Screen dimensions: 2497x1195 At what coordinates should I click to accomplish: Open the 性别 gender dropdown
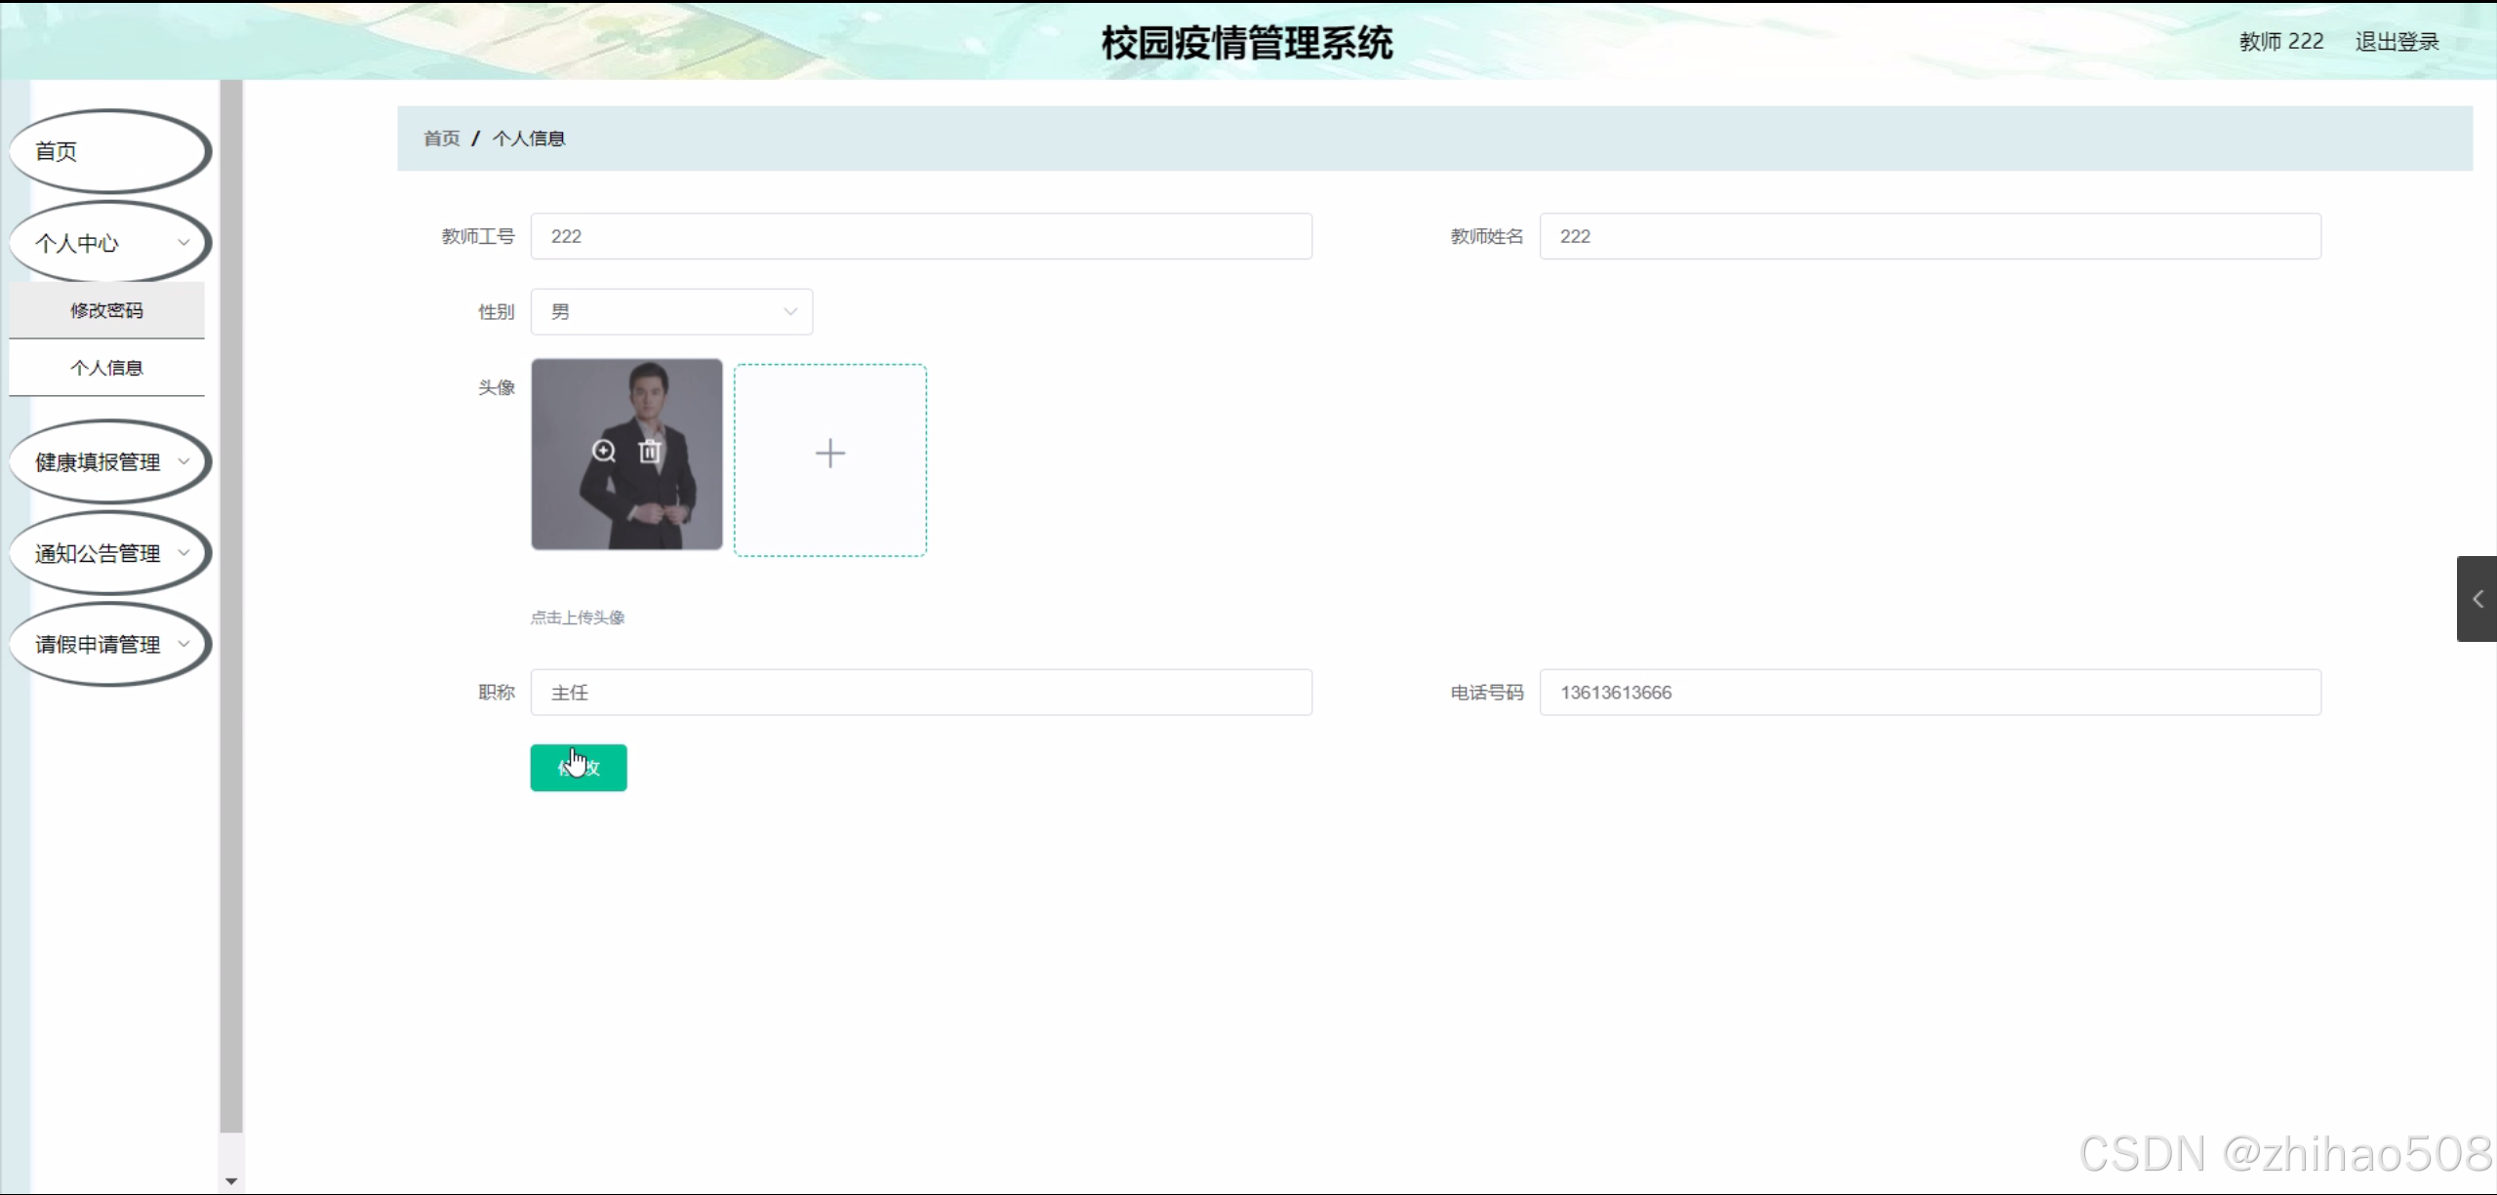[671, 312]
